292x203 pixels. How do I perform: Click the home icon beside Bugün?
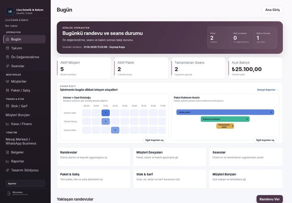(x=7, y=39)
